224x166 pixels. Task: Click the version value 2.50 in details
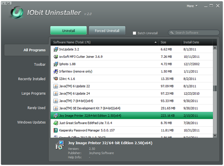pos(92,149)
